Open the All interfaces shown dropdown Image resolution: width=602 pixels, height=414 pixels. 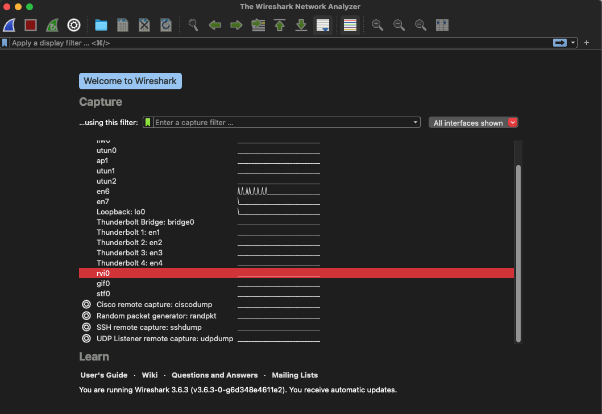(474, 123)
